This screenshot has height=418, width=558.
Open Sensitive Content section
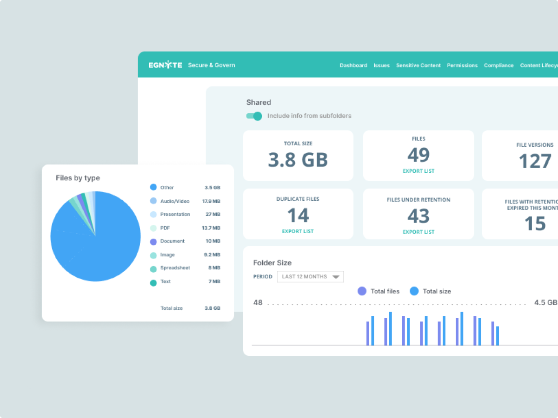tap(418, 65)
